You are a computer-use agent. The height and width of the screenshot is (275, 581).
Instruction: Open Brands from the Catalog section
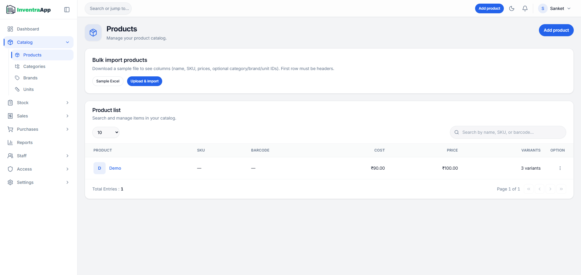click(x=30, y=78)
